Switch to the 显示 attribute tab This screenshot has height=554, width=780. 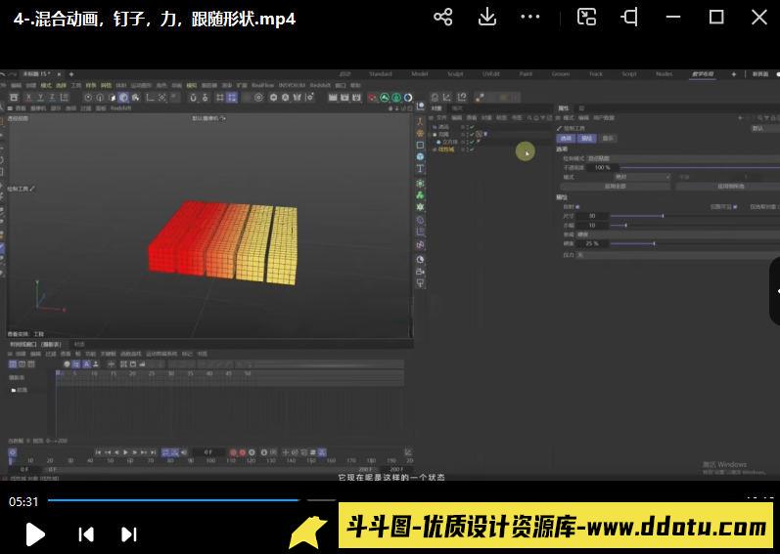point(608,138)
